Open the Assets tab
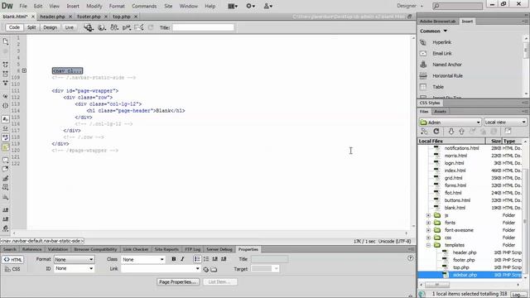This screenshot has height=298, width=530. [x=440, y=112]
